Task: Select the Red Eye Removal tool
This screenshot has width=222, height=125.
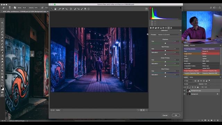Action: click(x=78, y=9)
